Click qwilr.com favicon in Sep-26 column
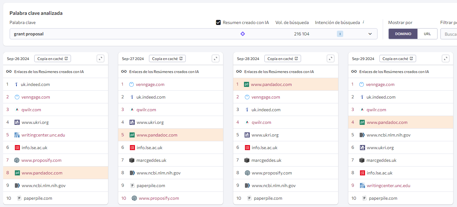Image resolution: width=457 pixels, height=207 pixels. click(x=17, y=110)
